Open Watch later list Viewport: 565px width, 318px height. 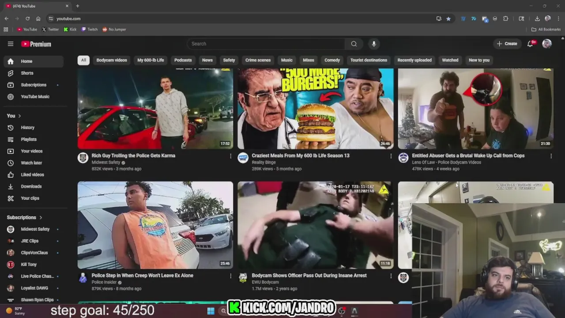pos(34,163)
